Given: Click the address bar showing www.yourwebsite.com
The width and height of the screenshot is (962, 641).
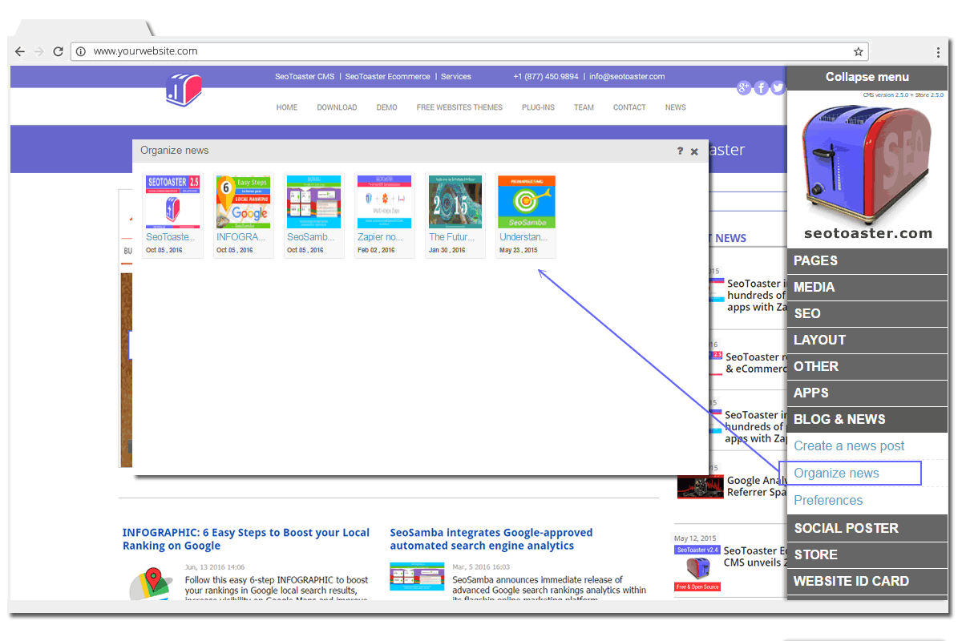Looking at the screenshot, I should coord(470,51).
